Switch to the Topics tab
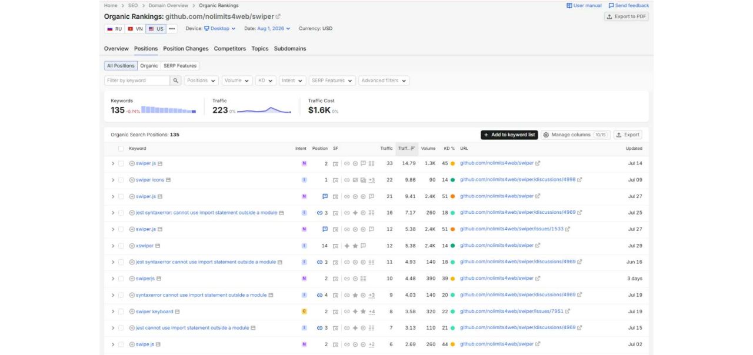 pyautogui.click(x=260, y=49)
